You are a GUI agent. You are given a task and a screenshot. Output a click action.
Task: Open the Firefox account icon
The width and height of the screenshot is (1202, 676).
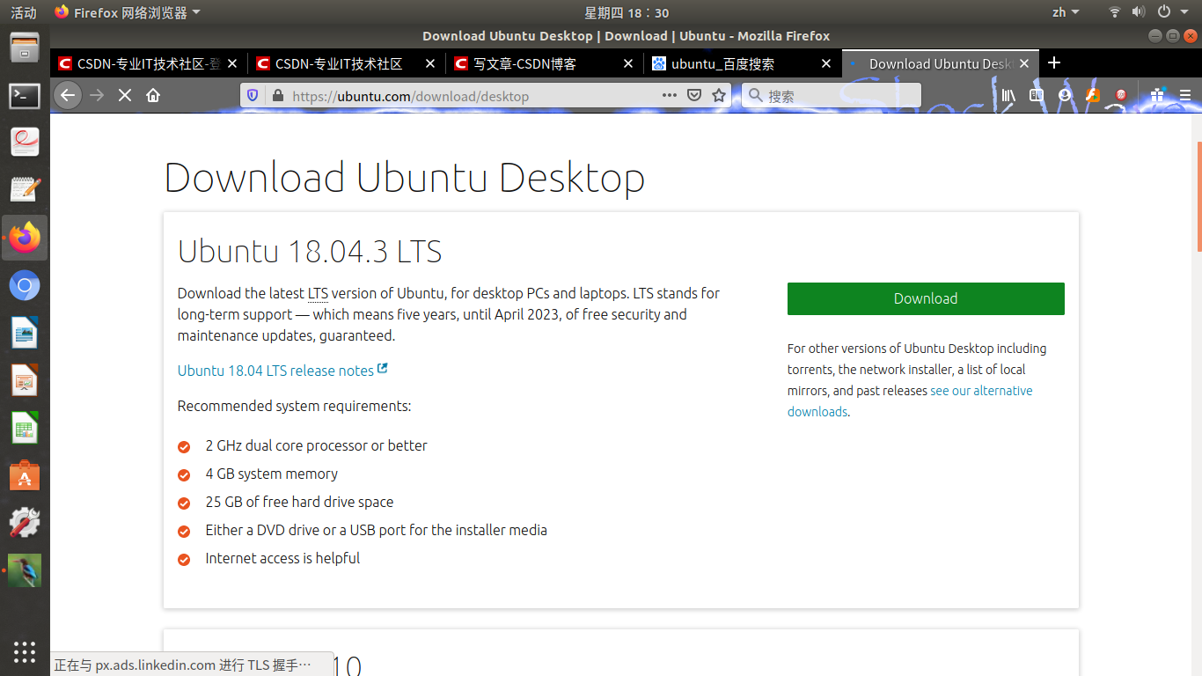tap(1065, 95)
